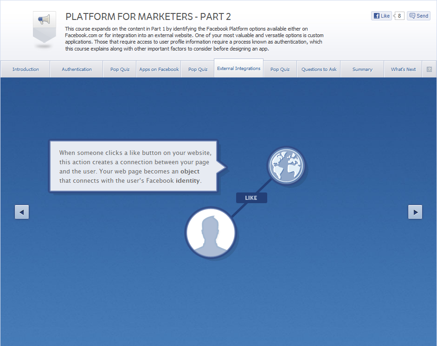Switch to the What's Next tab
This screenshot has height=346, width=437.
[403, 70]
